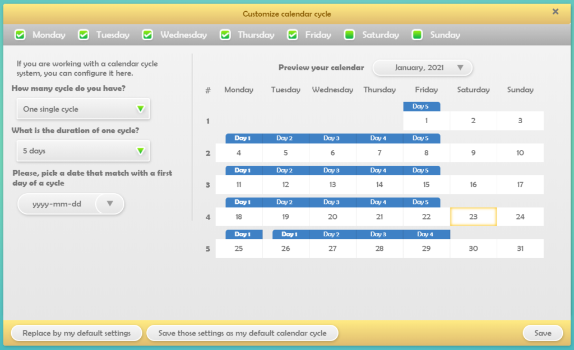Click date 28 in the calendar
Screen dimensions: 574x350
tap(379, 249)
